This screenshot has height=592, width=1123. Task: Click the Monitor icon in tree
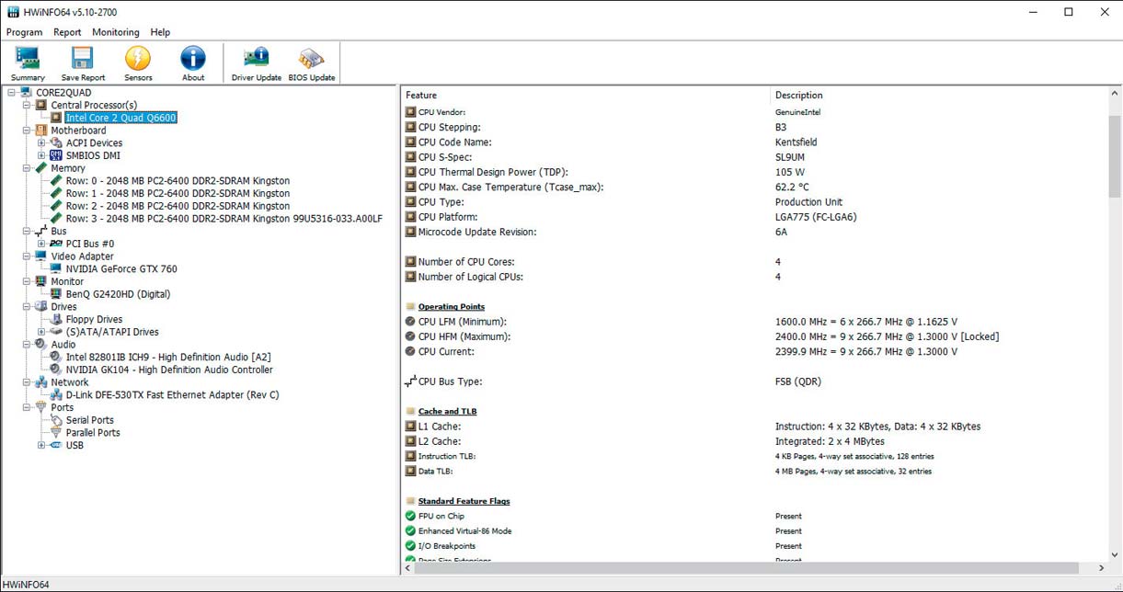tap(41, 281)
